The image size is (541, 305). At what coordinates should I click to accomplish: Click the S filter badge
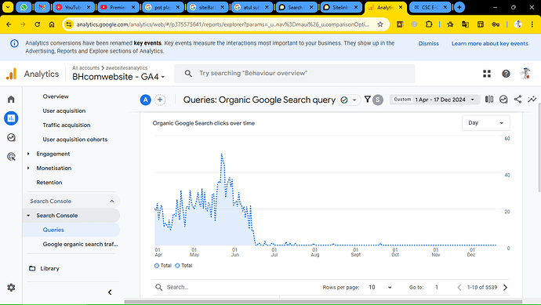pos(378,100)
